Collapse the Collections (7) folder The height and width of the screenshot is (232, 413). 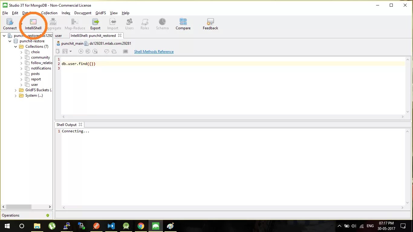coord(16,47)
